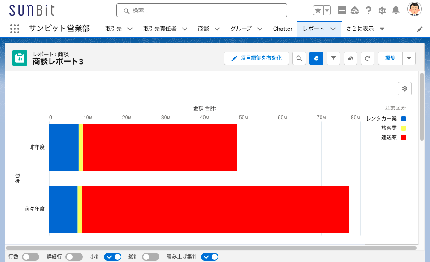Screen dimensions: 430x262
Task: Click the 前々年度 axis label
Action: tap(35, 209)
